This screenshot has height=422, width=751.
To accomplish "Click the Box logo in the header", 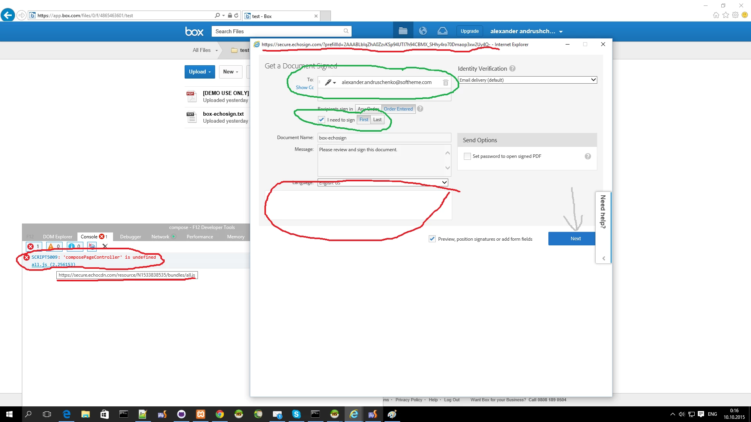I will (x=194, y=31).
